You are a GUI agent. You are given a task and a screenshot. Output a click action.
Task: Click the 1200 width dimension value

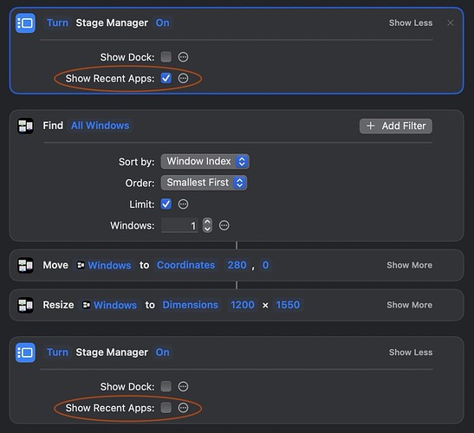point(243,305)
